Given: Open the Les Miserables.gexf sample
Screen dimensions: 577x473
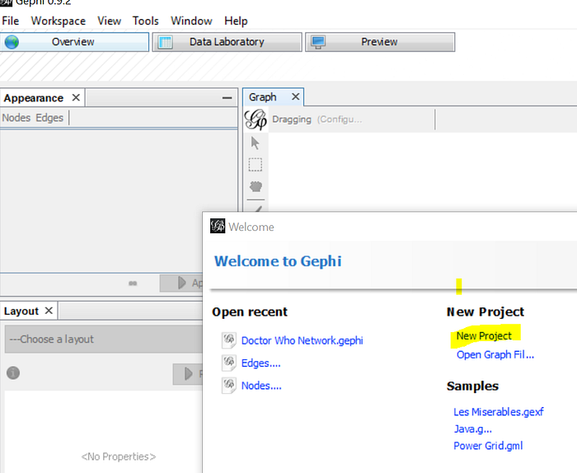Looking at the screenshot, I should point(499,411).
